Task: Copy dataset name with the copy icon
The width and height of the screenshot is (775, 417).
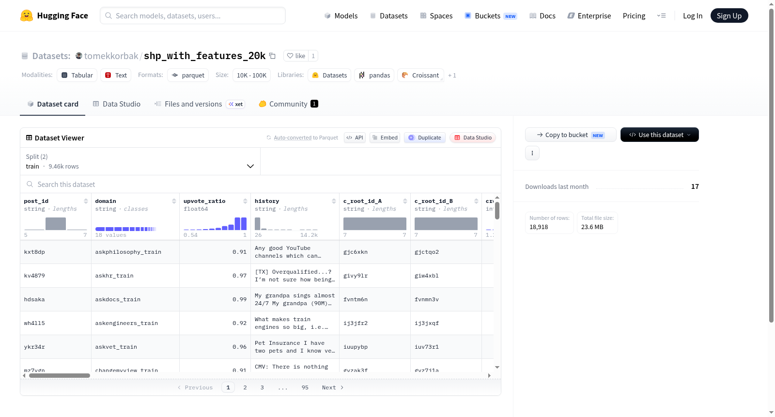Action: click(x=272, y=56)
